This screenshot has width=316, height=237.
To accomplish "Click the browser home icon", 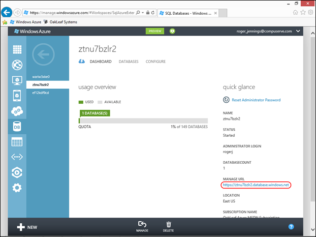I will tap(295, 12).
